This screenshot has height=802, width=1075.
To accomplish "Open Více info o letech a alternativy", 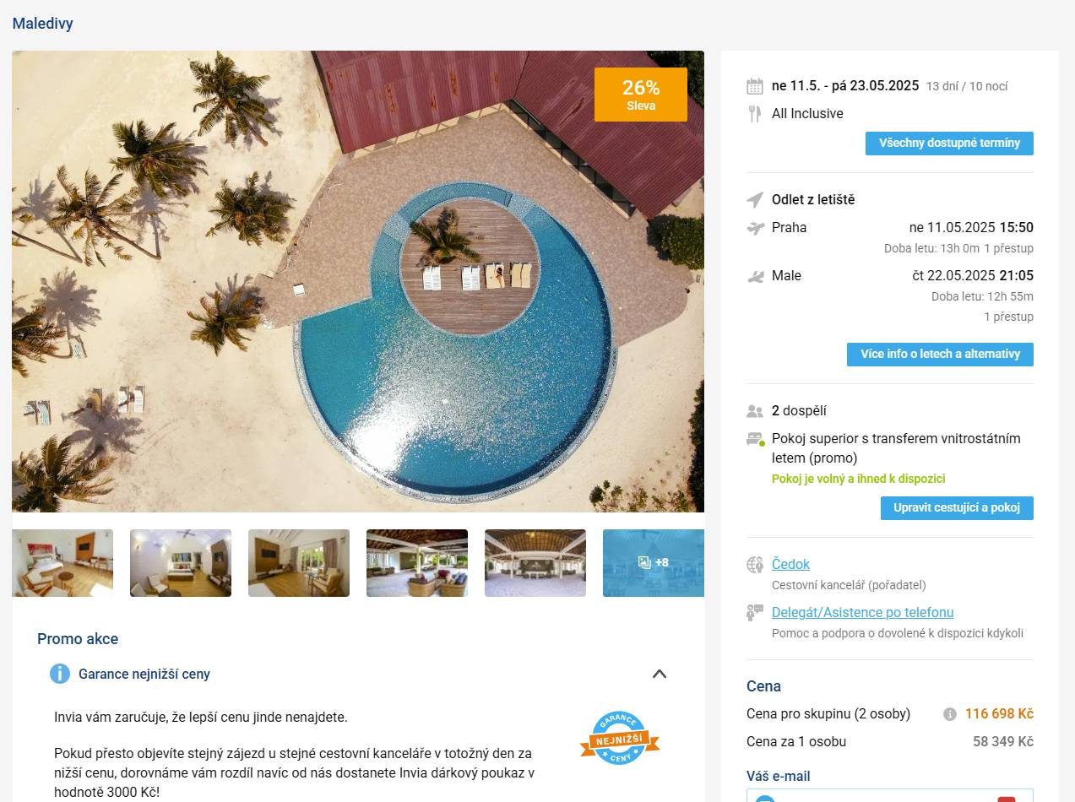I will pyautogui.click(x=940, y=355).
